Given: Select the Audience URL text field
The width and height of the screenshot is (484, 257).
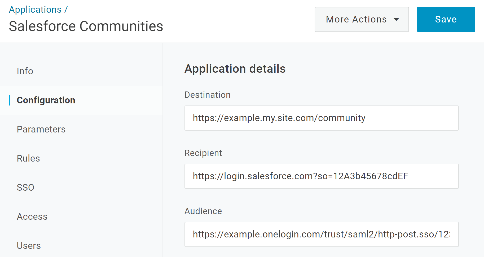Looking at the screenshot, I should pyautogui.click(x=321, y=234).
